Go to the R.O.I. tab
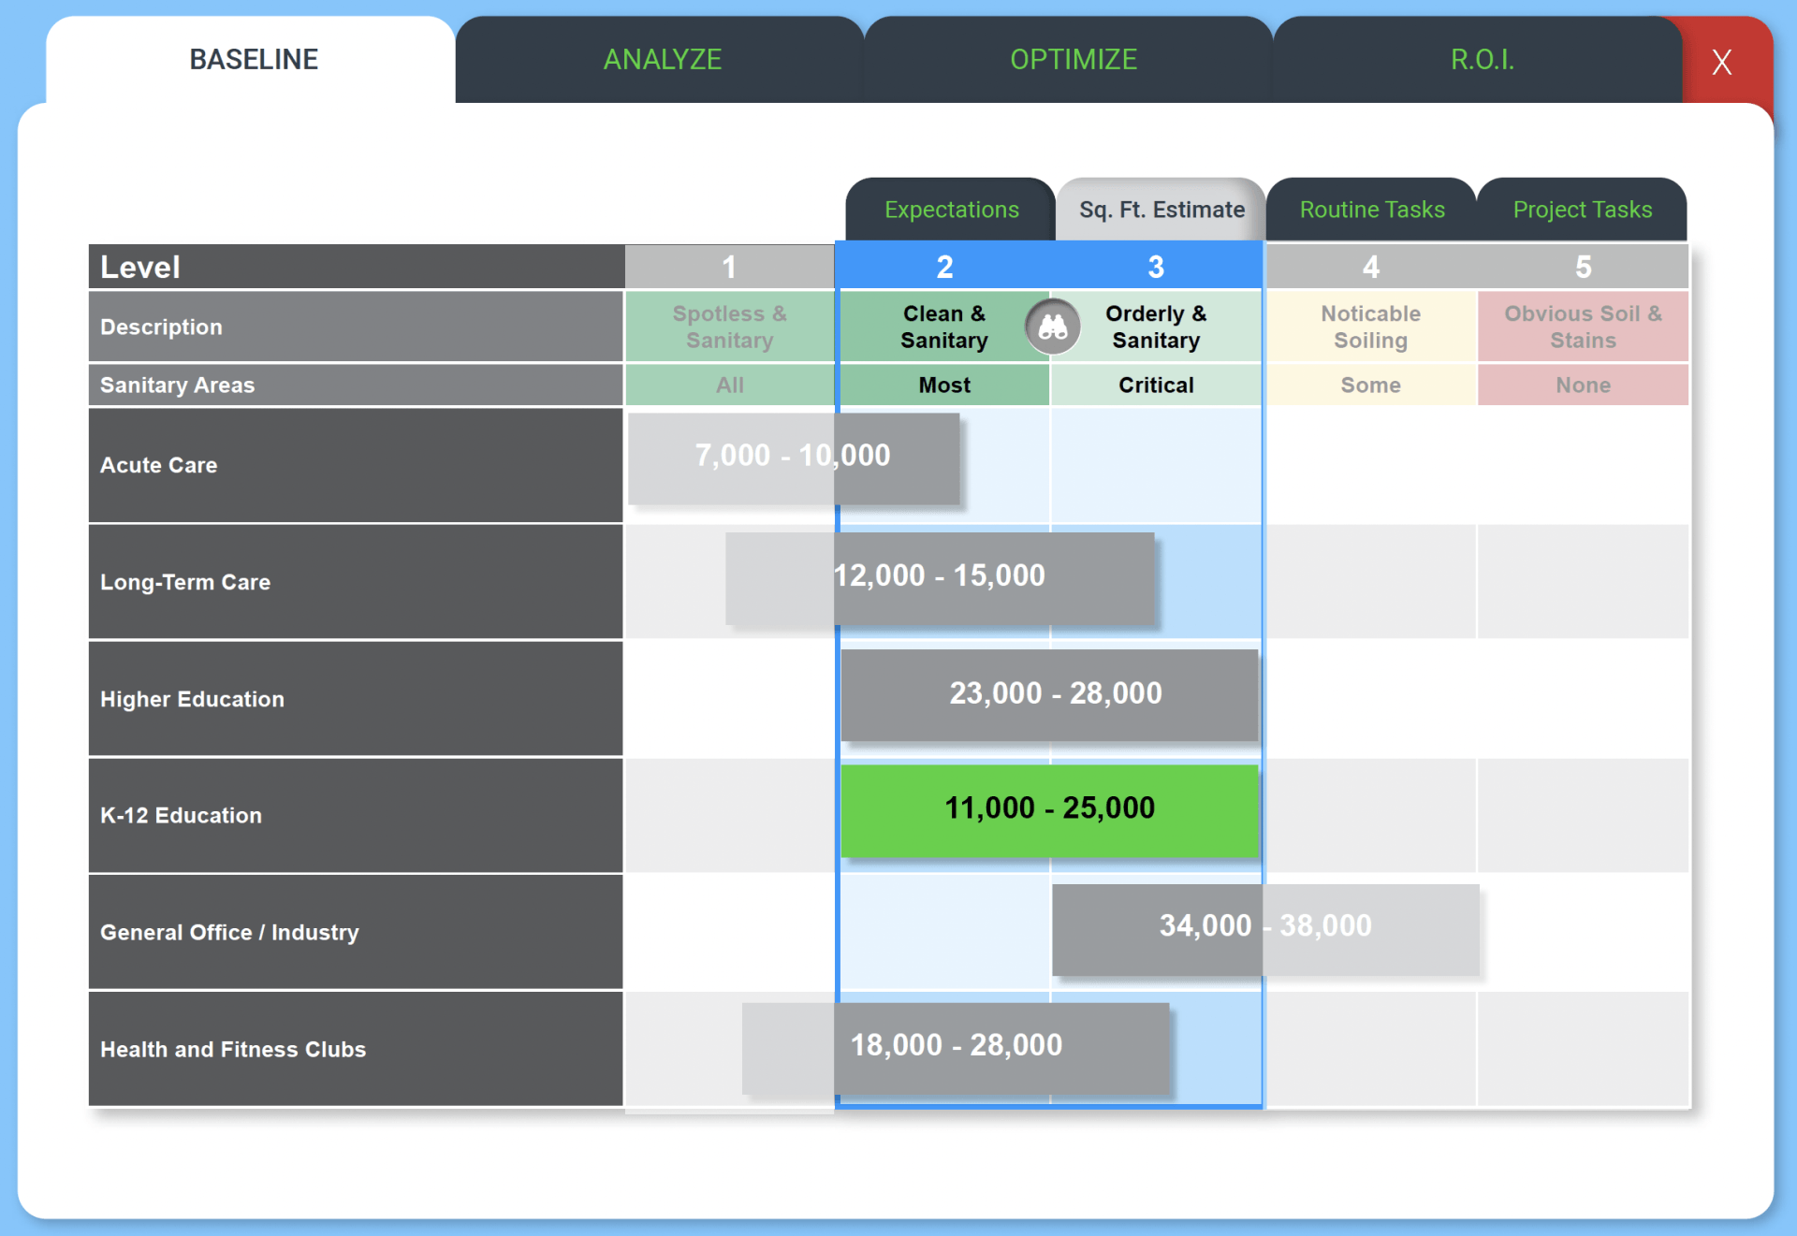This screenshot has width=1797, height=1236. click(x=1482, y=60)
